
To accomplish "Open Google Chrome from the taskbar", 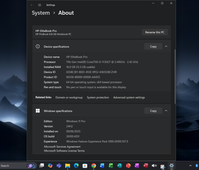I will pos(94,166).
